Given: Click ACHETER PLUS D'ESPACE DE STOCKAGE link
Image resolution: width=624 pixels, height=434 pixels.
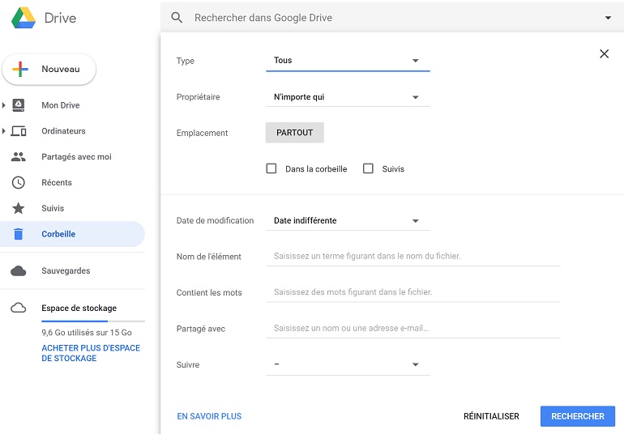Looking at the screenshot, I should pos(91,353).
